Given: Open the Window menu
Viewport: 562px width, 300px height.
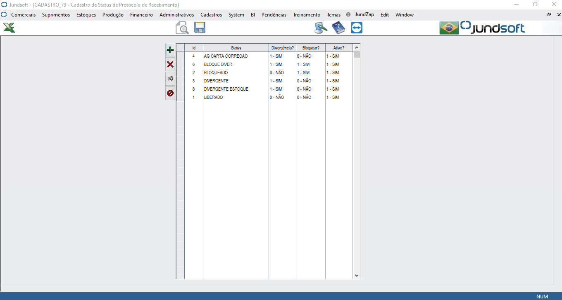Looking at the screenshot, I should point(405,14).
